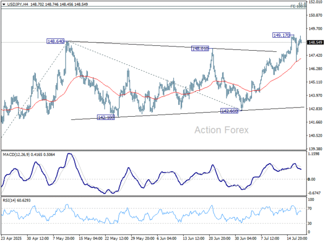Click the 13 Jun 12:00 time label
This screenshot has width=325, height=243.
(x=194, y=238)
